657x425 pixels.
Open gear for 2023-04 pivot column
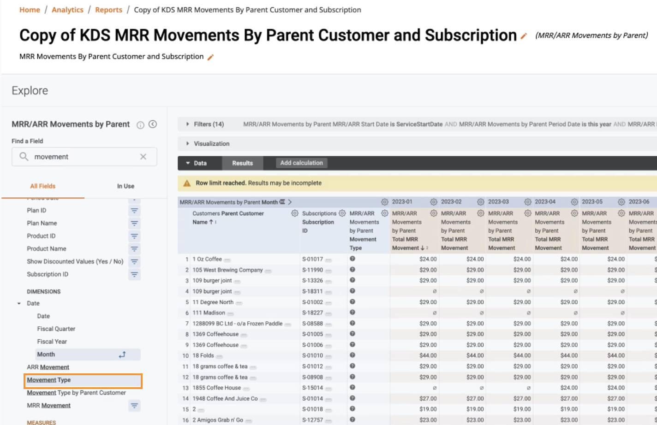click(x=574, y=202)
